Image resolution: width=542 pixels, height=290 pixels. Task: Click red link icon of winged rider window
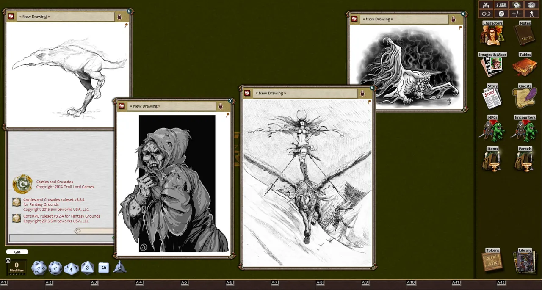[248, 93]
